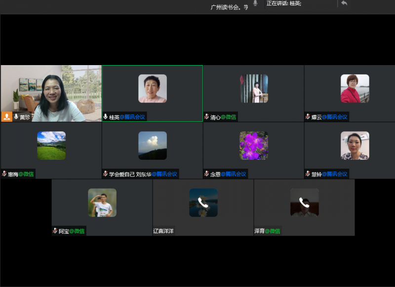Click the 惠梅 name label
The image size is (395, 287).
tap(13, 174)
